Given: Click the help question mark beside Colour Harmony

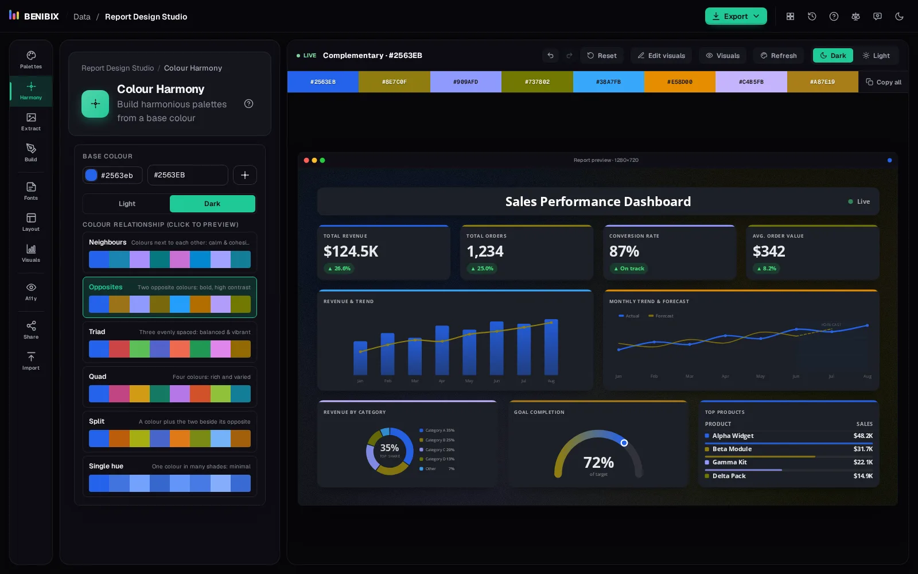Looking at the screenshot, I should 248,104.
